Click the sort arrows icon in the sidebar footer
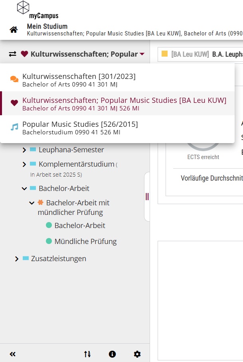The image size is (243, 362). (x=87, y=354)
